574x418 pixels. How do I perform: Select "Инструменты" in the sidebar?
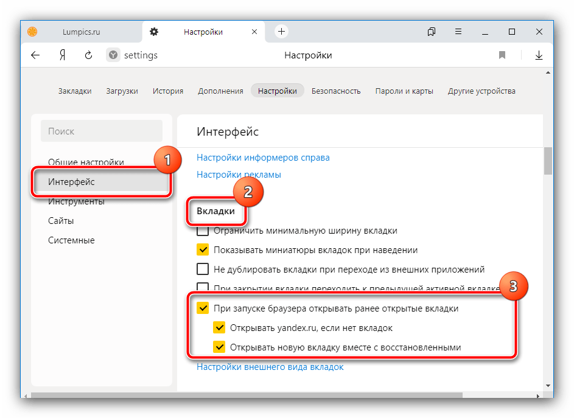pos(76,201)
